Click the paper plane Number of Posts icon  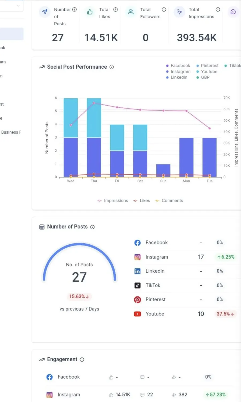click(45, 12)
